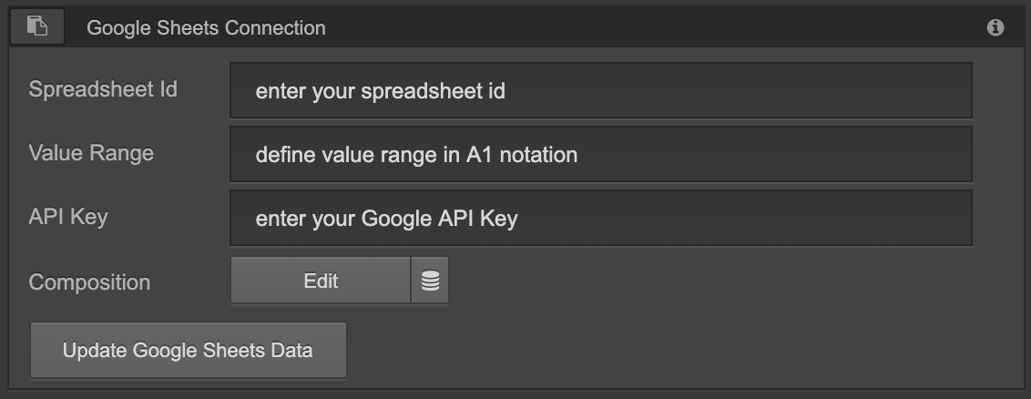1031x399 pixels.
Task: Click the empty area right of the database icon
Action: 710,281
